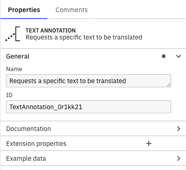Click the Extension properties group title
The width and height of the screenshot is (186, 170).
(36, 144)
